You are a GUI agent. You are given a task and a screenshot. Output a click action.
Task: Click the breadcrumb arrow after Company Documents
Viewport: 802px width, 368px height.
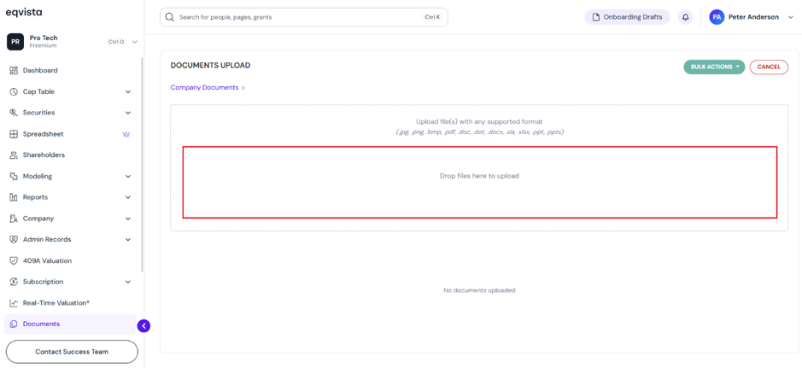coord(243,88)
